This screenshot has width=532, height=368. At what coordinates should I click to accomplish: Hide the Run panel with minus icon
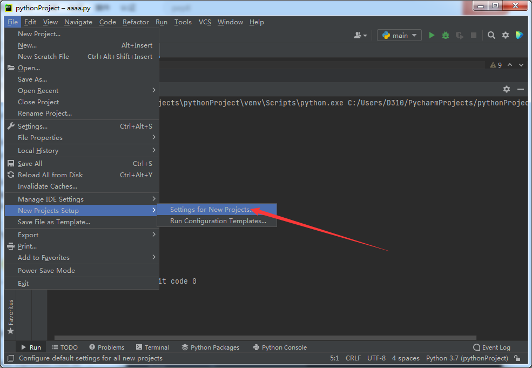click(x=521, y=89)
